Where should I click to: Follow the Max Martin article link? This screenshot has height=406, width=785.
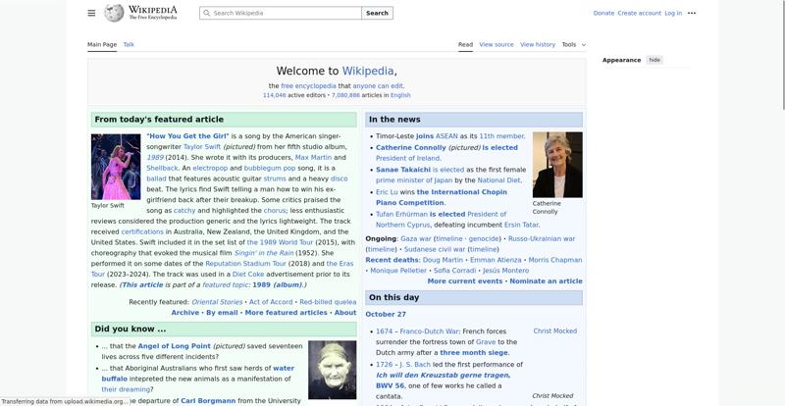pyautogui.click(x=314, y=157)
